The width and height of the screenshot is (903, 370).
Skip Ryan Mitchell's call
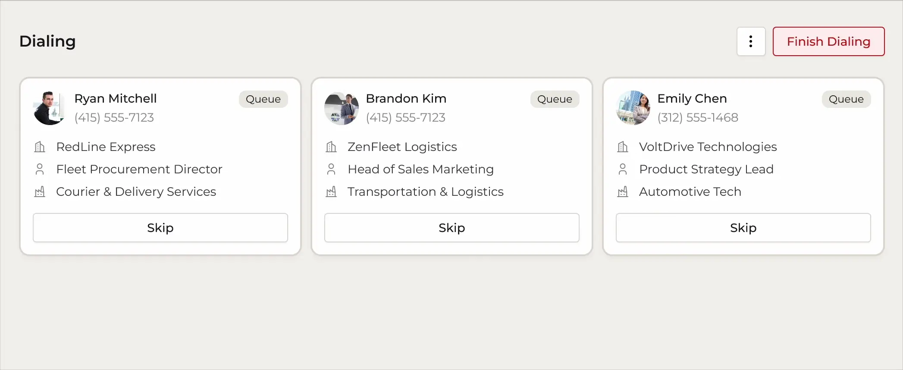160,228
